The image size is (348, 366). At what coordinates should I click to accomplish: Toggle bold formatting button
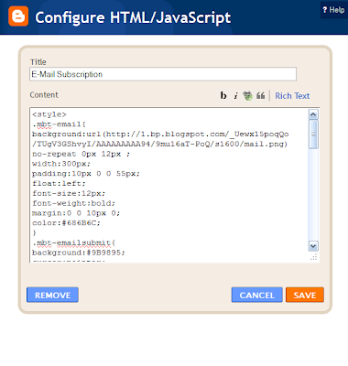(223, 96)
